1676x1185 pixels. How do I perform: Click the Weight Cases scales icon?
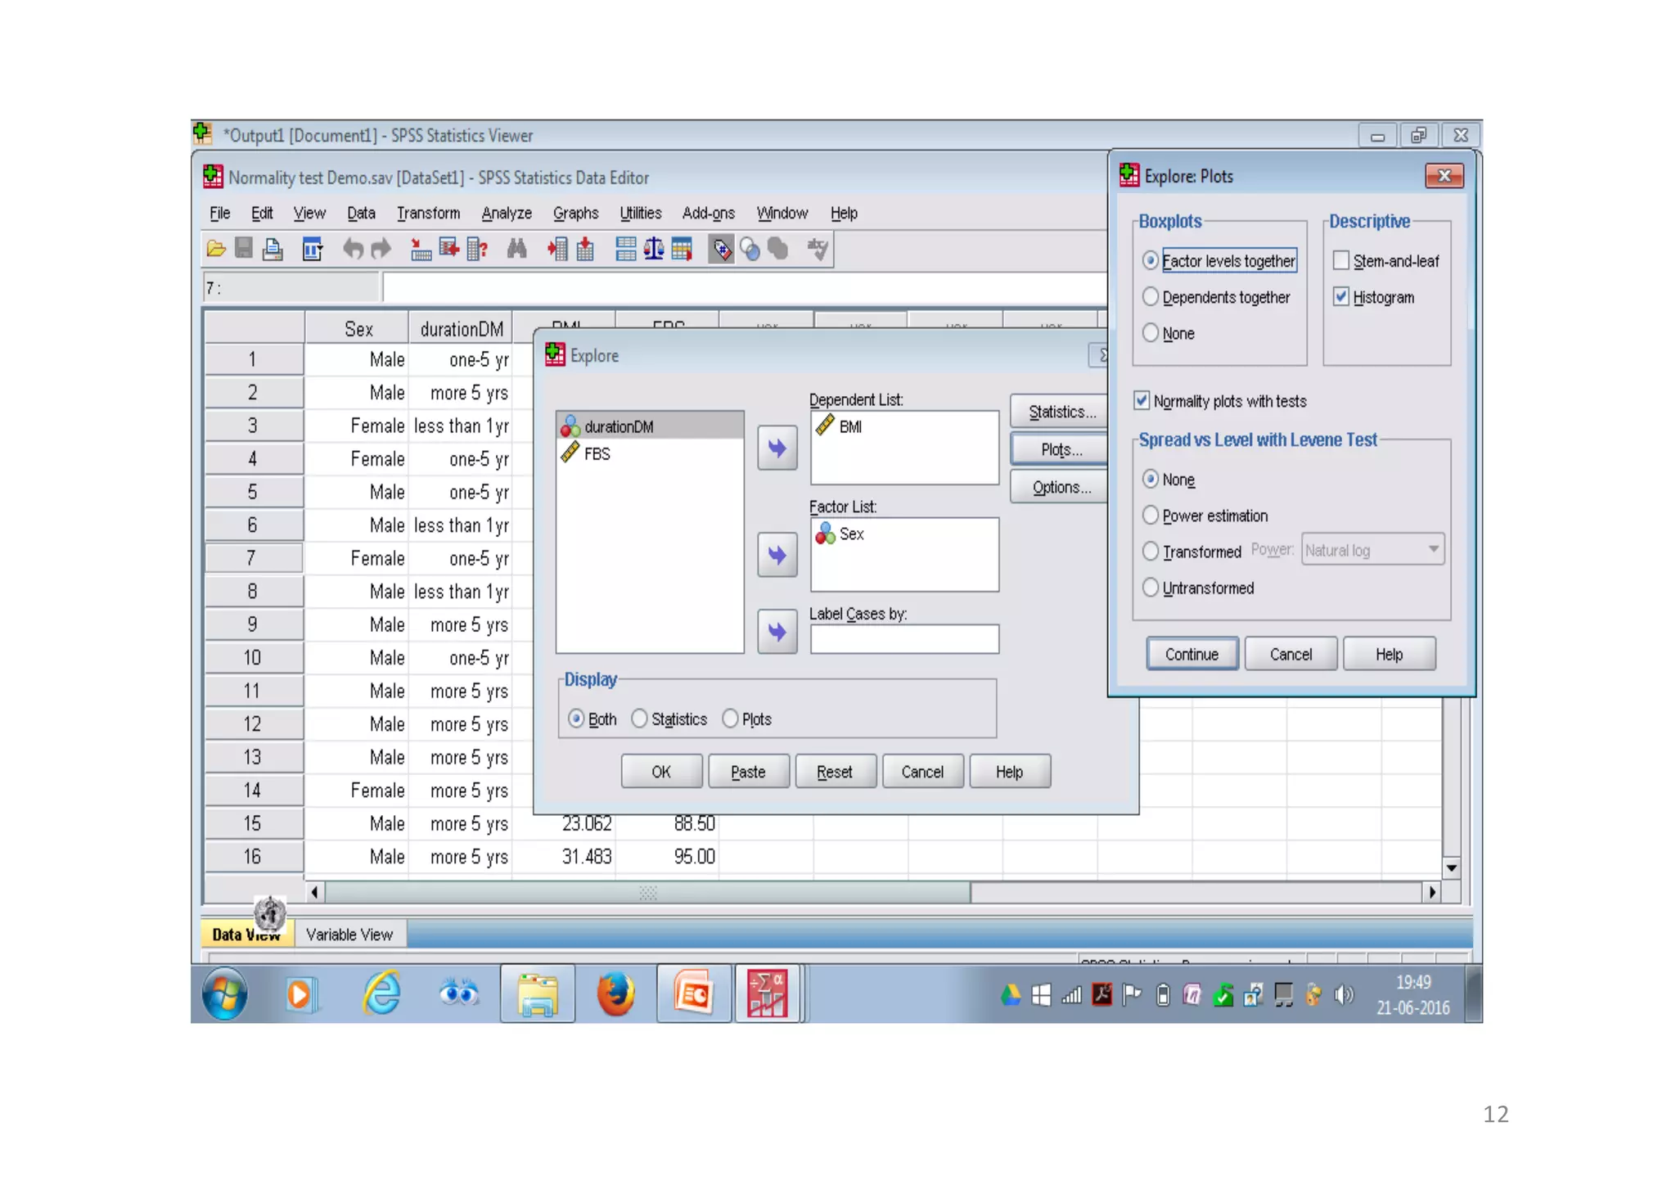(x=653, y=249)
